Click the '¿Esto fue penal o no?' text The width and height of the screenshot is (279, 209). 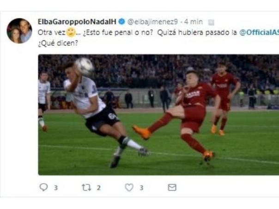118,32
